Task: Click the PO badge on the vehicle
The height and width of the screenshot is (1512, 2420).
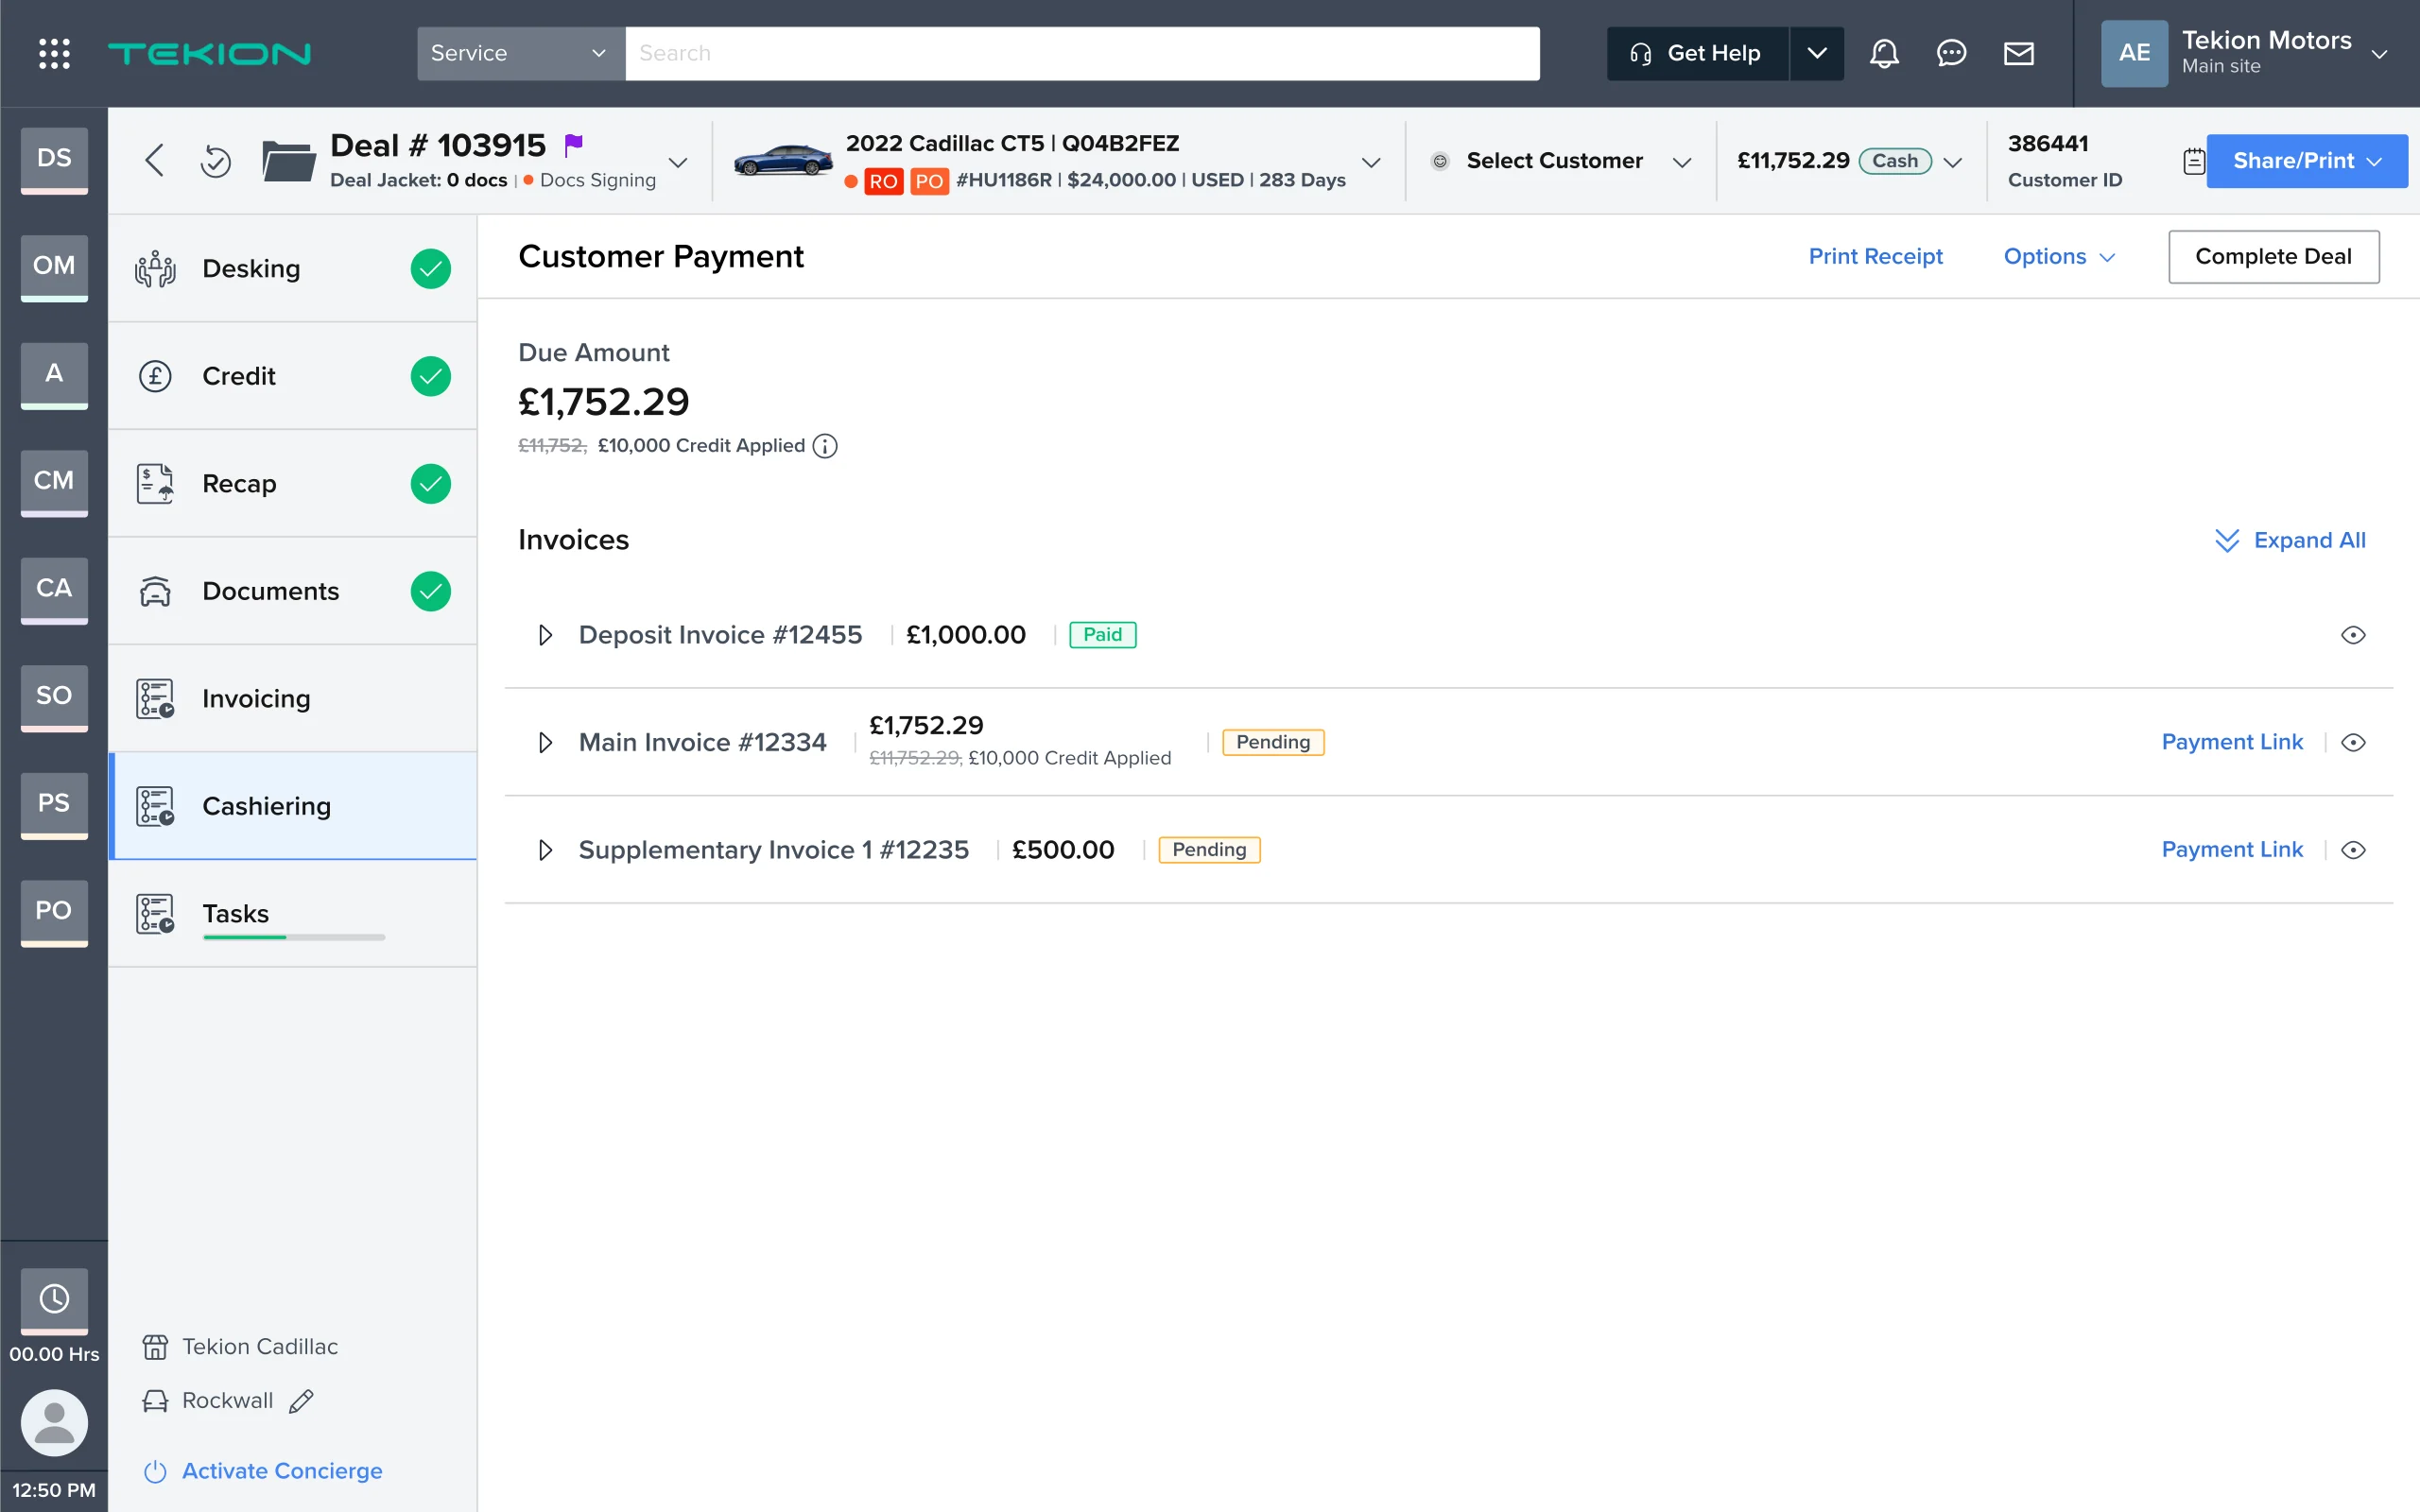Action: click(x=929, y=181)
